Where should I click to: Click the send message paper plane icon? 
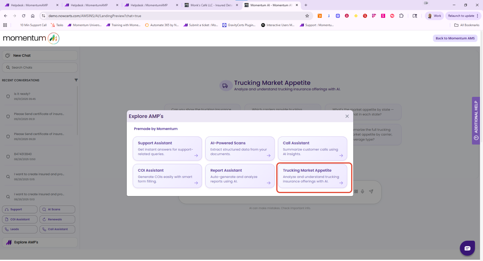(x=371, y=191)
